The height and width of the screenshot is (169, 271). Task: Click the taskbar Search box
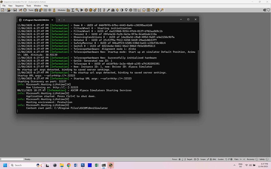tap(26, 165)
